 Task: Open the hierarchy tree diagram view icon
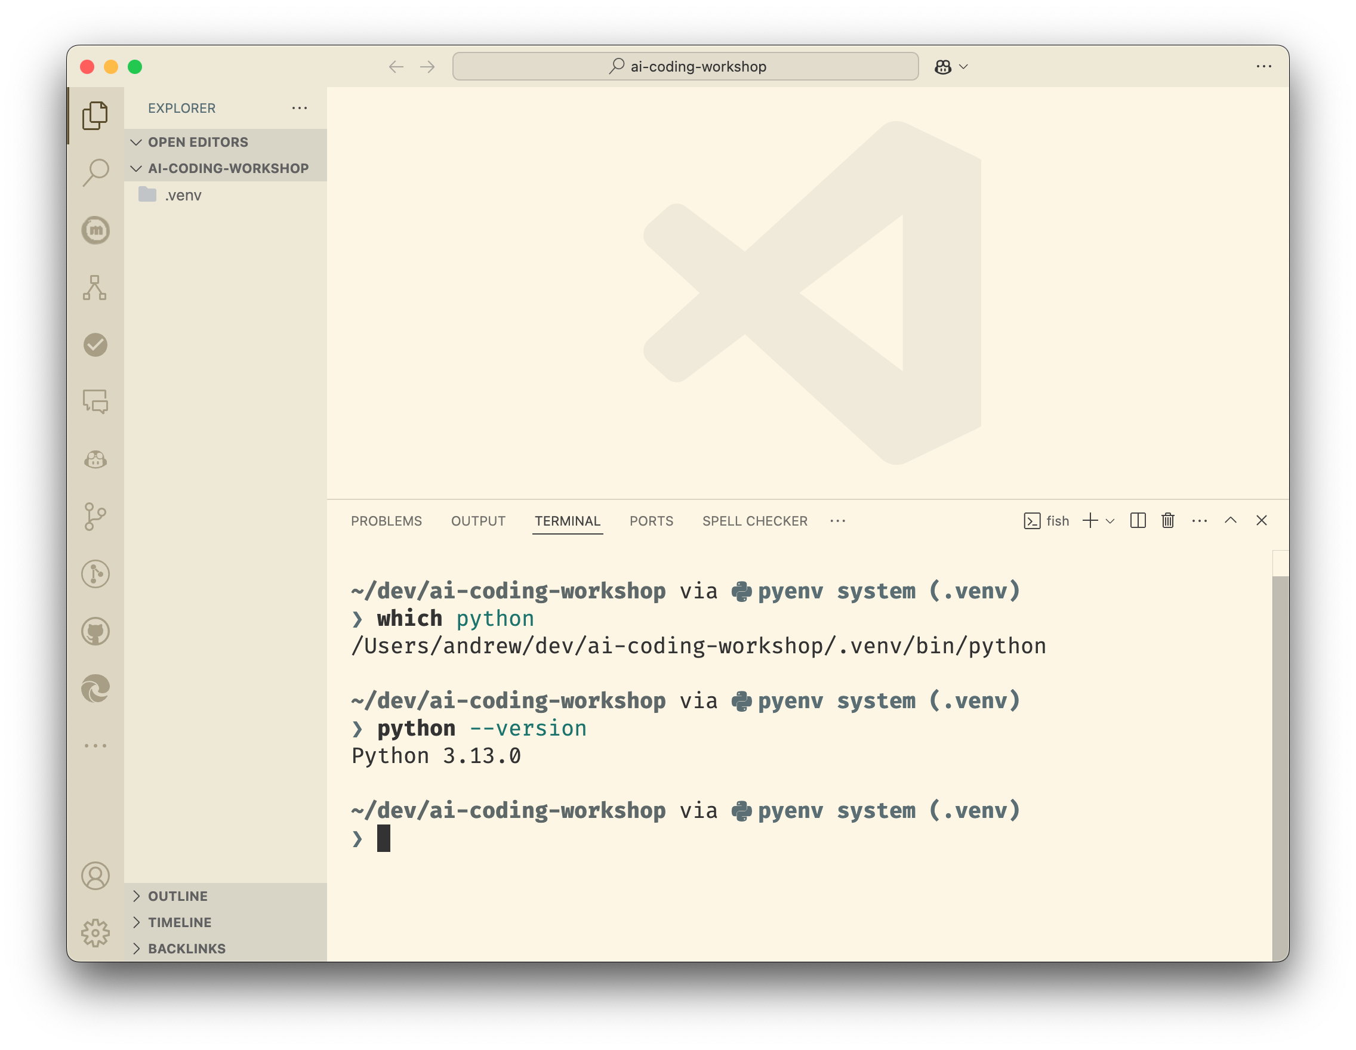pyautogui.click(x=95, y=288)
